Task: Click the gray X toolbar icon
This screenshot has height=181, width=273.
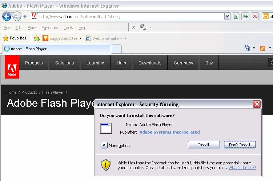Action: click(x=133, y=27)
